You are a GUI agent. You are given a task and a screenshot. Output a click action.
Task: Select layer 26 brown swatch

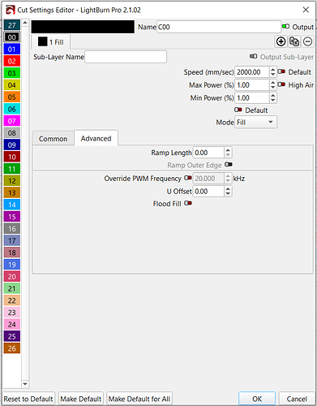click(x=12, y=348)
